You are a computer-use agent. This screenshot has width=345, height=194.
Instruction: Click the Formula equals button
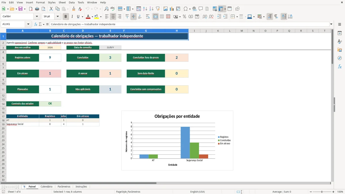[x=47, y=24]
